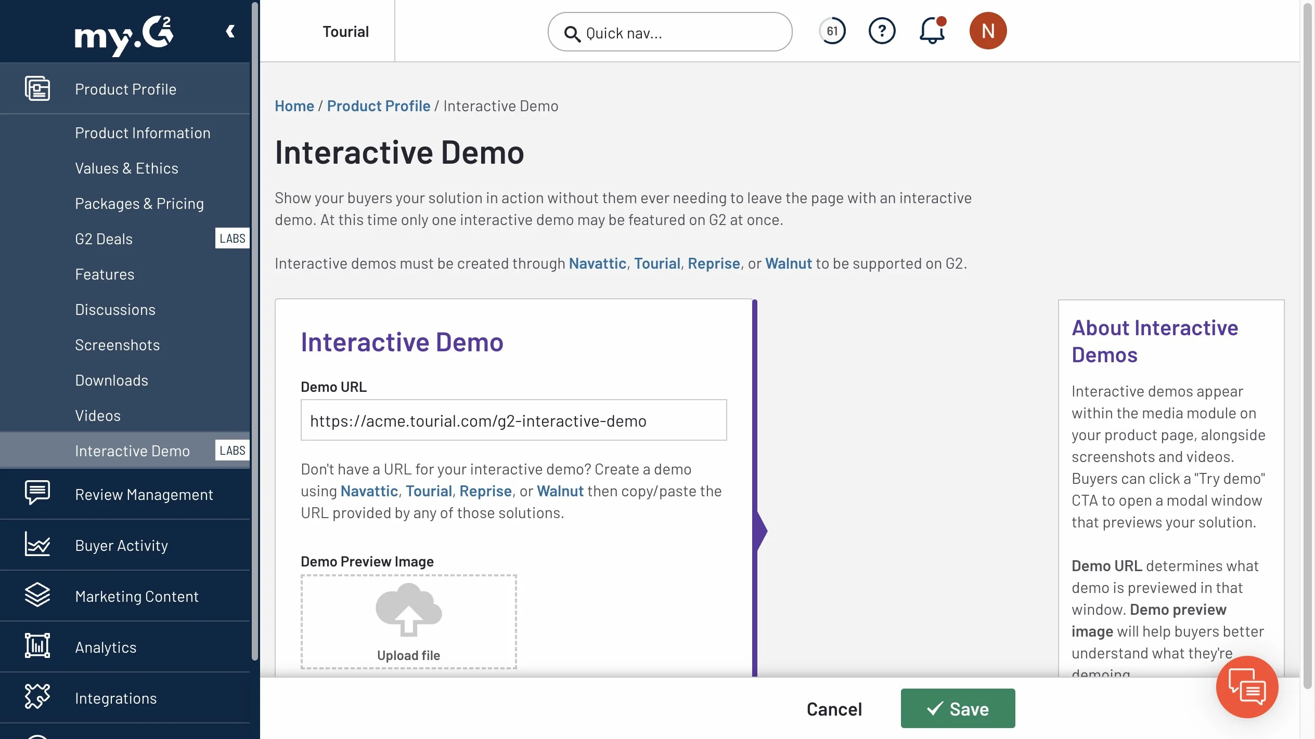Open the user avatar N menu
The image size is (1315, 739).
click(x=988, y=31)
